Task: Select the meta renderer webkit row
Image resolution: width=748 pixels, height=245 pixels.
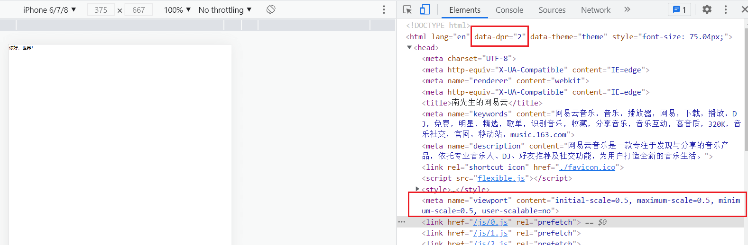Action: point(506,81)
